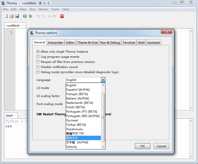Save the file with the floppy disk icon
The width and height of the screenshot is (198, 164).
17,16
